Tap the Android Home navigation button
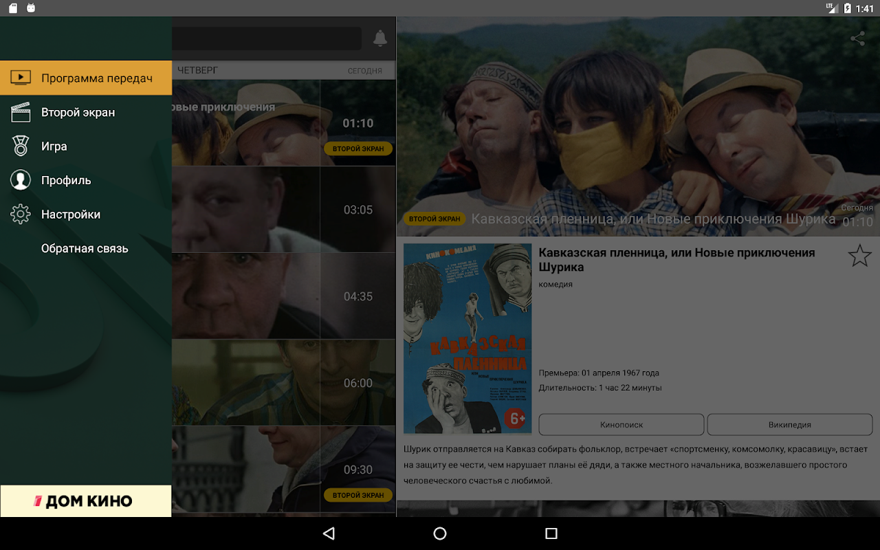The width and height of the screenshot is (880, 550). pyautogui.click(x=440, y=533)
